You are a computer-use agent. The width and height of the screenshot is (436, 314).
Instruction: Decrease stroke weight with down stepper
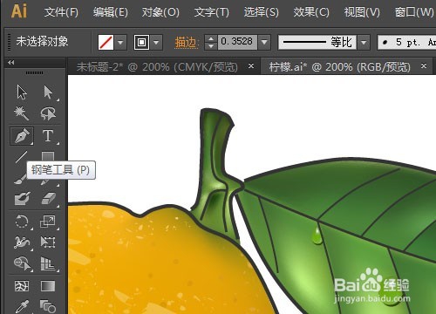pos(211,46)
